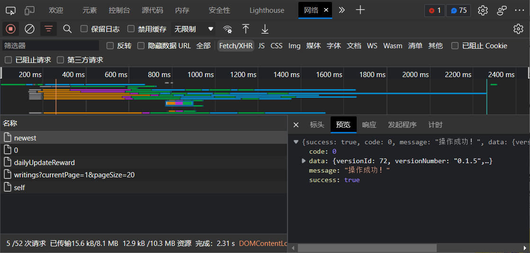Switch to 源代码 tab
The height and width of the screenshot is (253, 530).
(x=152, y=10)
